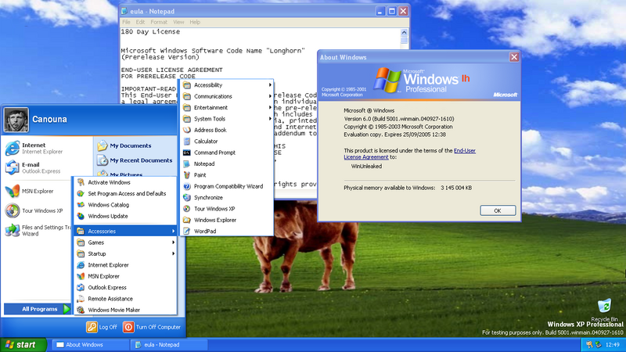Click OK in About Windows dialog
This screenshot has width=626, height=352.
point(498,210)
